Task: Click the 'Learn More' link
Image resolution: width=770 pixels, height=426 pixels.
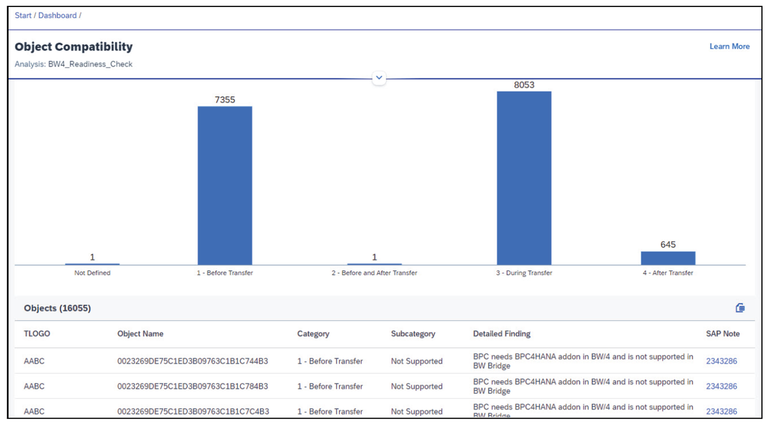Action: coord(730,46)
